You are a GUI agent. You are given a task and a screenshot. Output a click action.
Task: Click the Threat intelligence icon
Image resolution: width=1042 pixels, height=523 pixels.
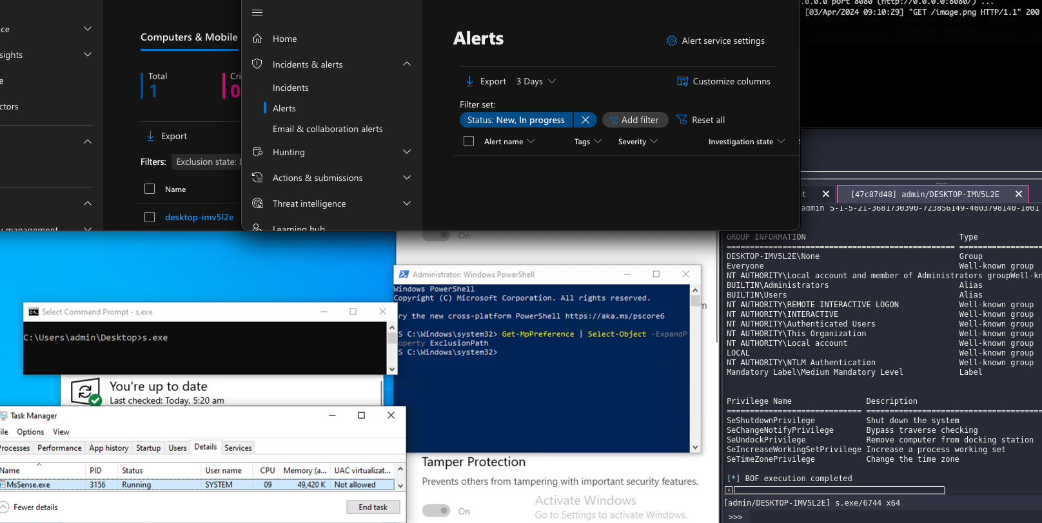pyautogui.click(x=257, y=204)
